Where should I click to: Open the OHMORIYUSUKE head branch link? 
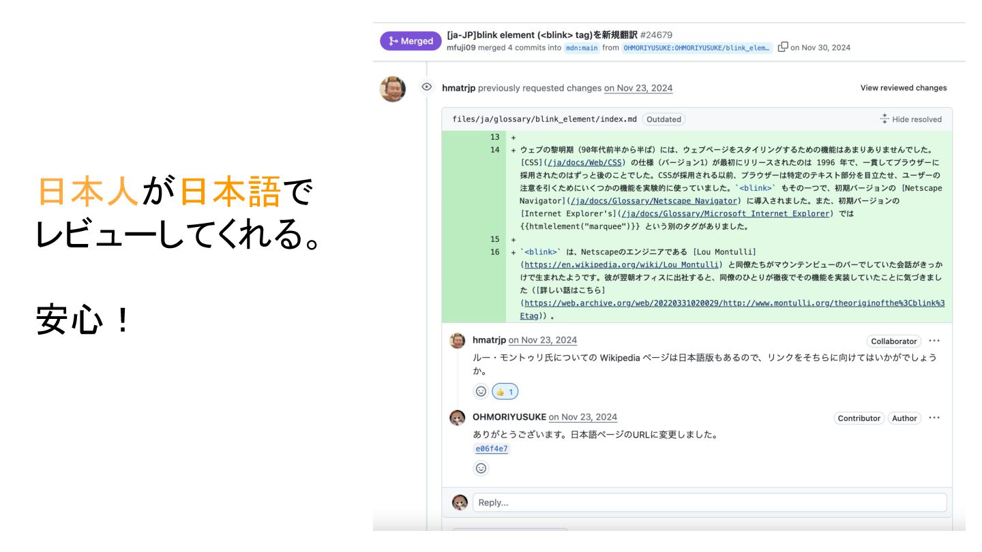(697, 48)
